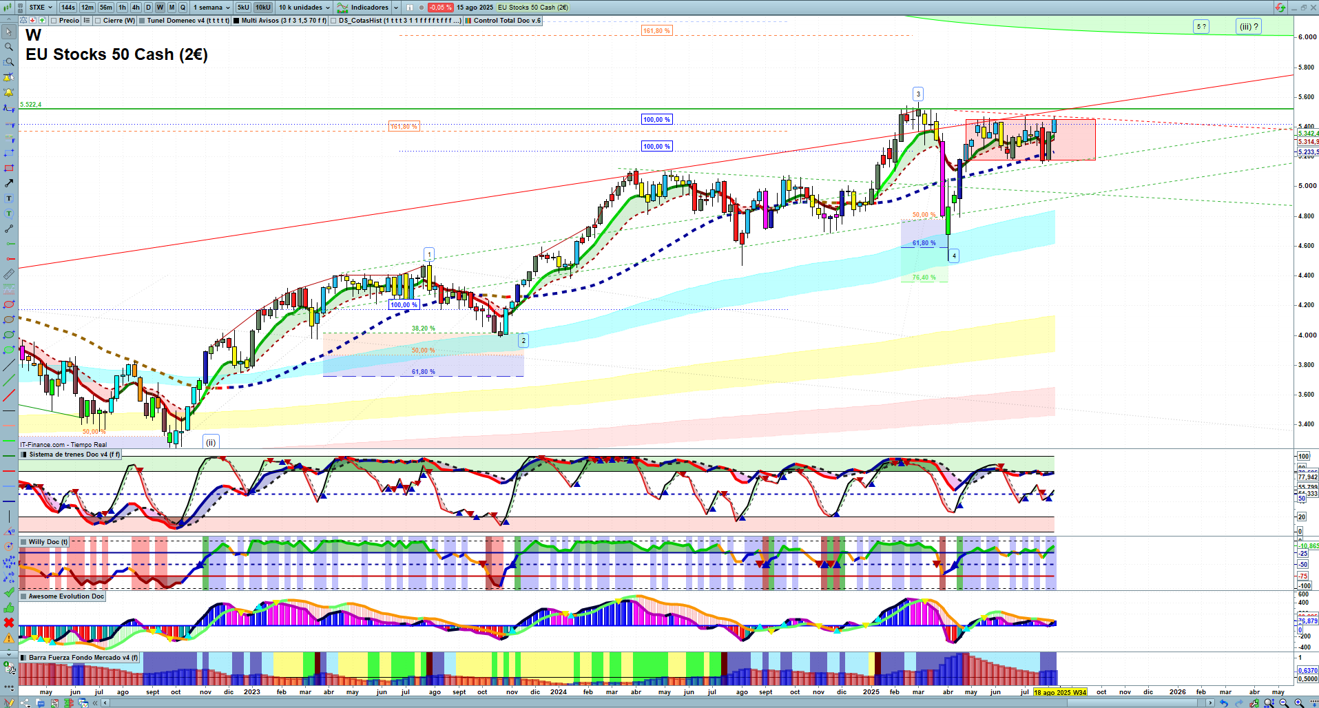Switch to the 4h timeframe
This screenshot has height=708, width=1319.
coord(136,8)
